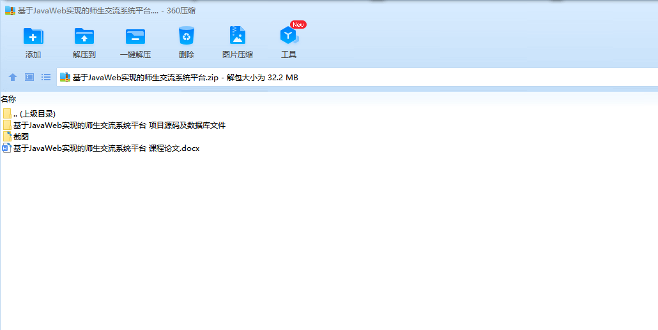The width and height of the screenshot is (658, 330).
Task: Open the 工具 (Tools) hexagon icon
Action: [x=289, y=36]
